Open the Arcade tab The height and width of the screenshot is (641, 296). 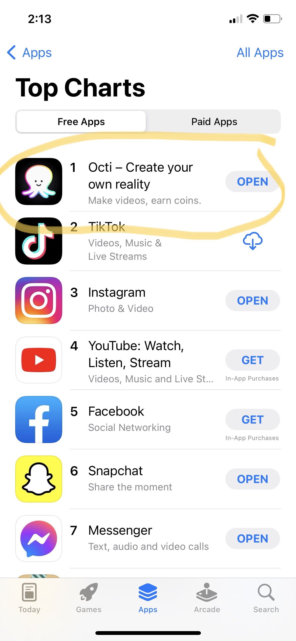point(207,598)
